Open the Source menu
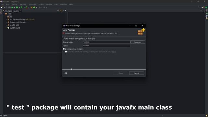 pos(14,4)
